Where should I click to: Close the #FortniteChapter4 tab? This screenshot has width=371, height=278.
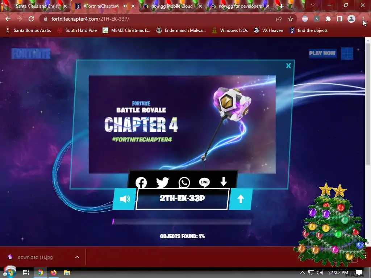coord(133,6)
